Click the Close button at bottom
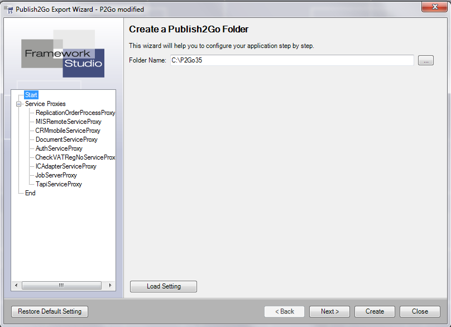This screenshot has height=327, width=451. (420, 311)
